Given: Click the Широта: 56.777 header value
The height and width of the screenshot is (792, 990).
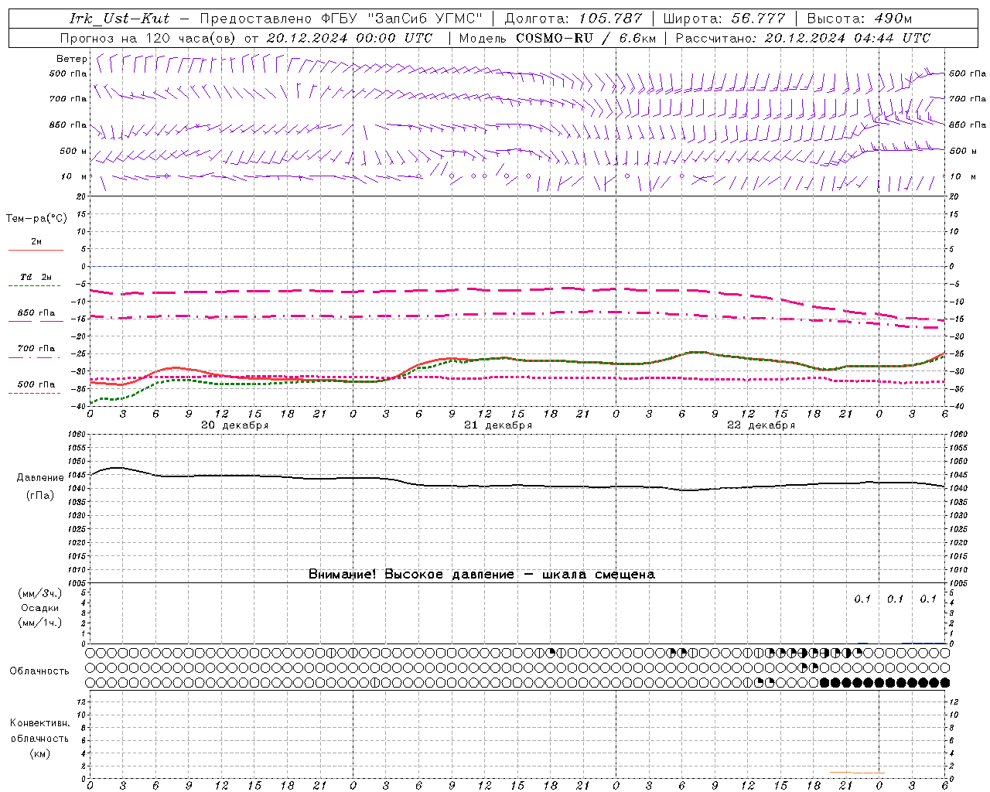Looking at the screenshot, I should tap(725, 19).
